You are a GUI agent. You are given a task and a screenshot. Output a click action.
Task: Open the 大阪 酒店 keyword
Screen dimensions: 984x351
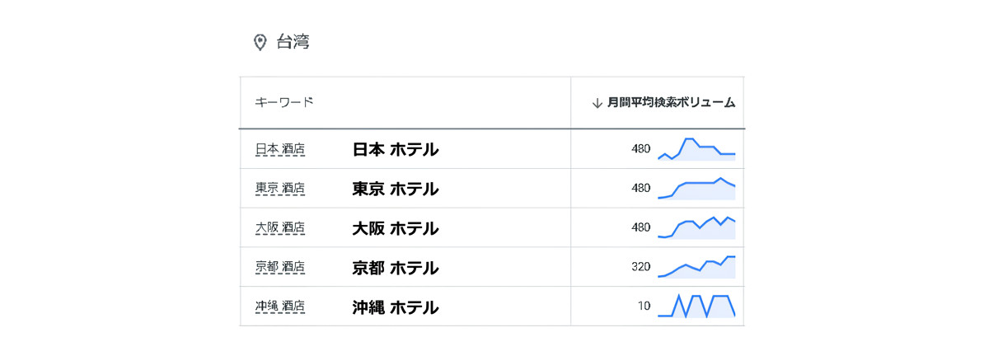280,227
